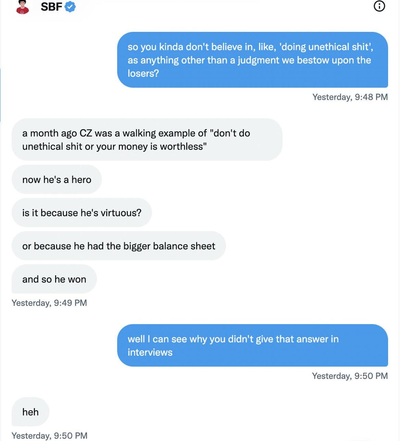411x441 pixels.
Task: Click the message mentioning CZ
Action: [x=147, y=139]
